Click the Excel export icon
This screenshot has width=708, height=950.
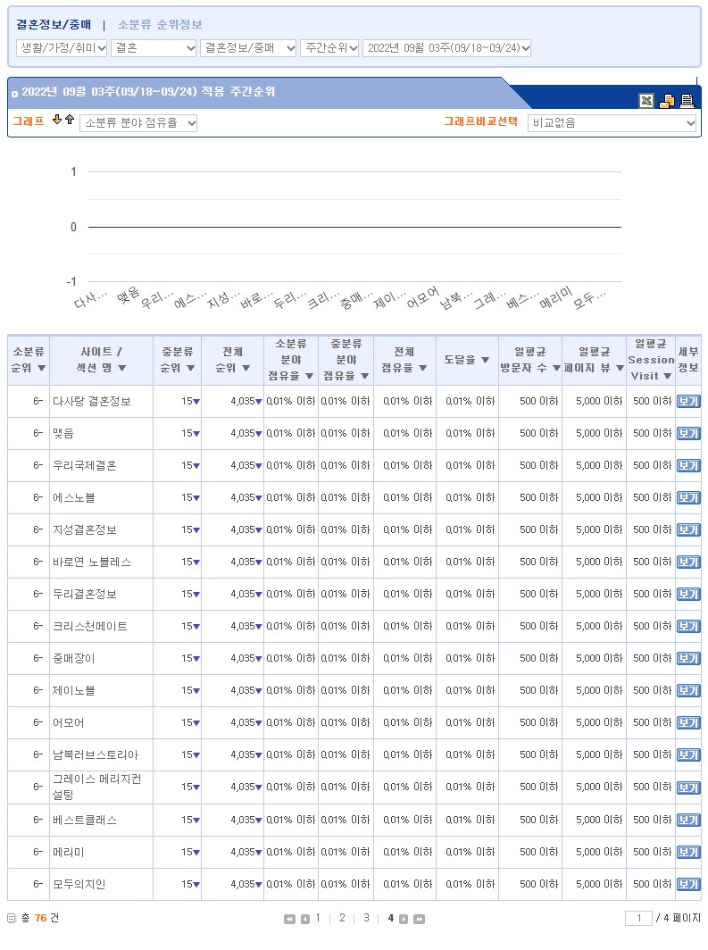[646, 101]
